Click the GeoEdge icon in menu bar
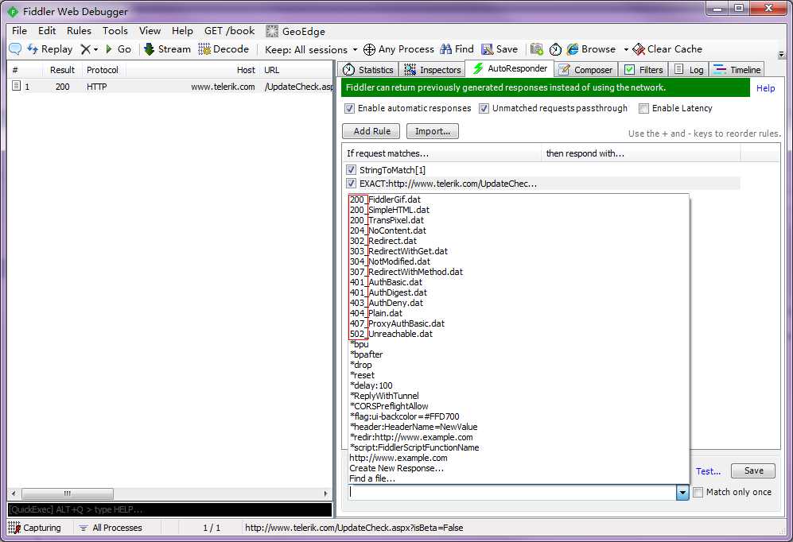The height and width of the screenshot is (542, 793). [272, 31]
